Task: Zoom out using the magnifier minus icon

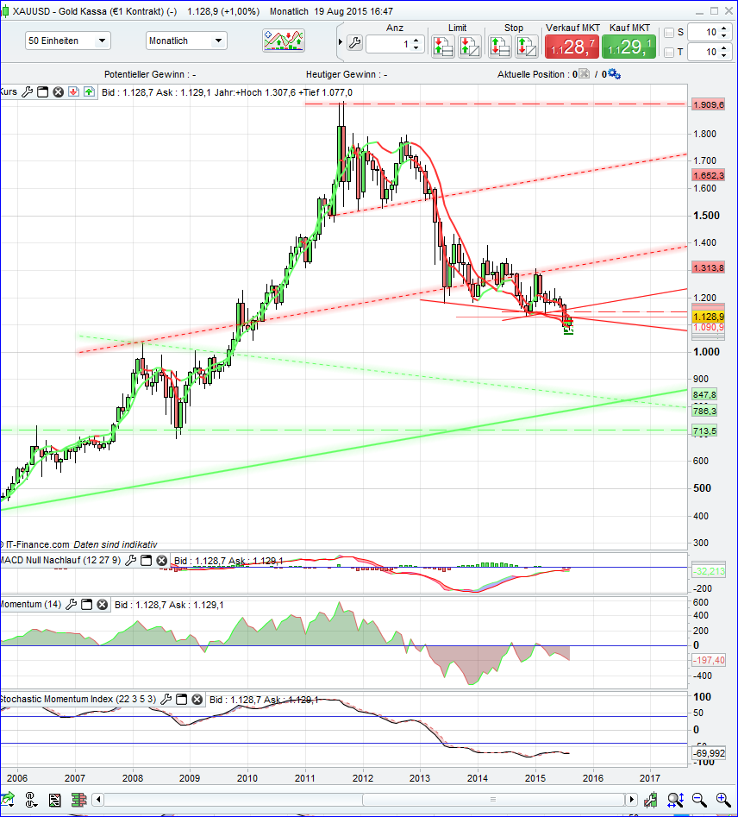Action: click(x=698, y=800)
